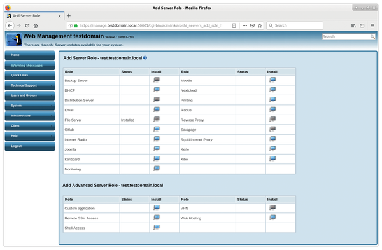The width and height of the screenshot is (382, 250).
Task: Log out using the Logout button
Action: (30, 146)
